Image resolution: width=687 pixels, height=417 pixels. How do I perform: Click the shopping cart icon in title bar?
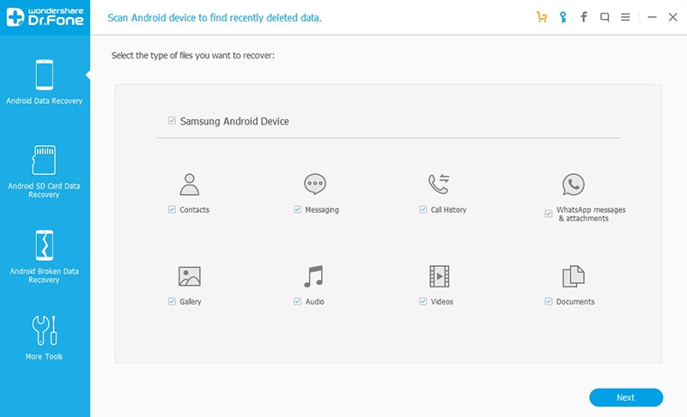point(541,16)
